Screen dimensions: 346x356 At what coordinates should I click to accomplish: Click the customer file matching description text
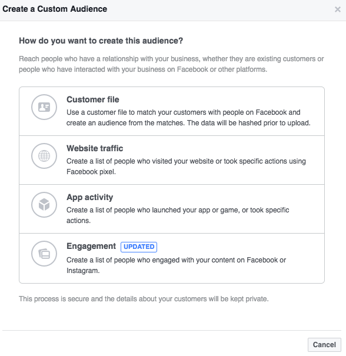pyautogui.click(x=188, y=117)
